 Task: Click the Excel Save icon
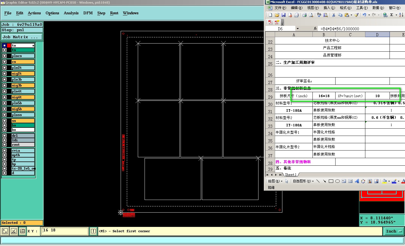283,15
